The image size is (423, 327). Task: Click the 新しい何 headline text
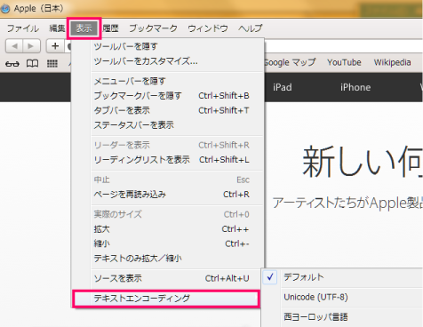click(362, 161)
